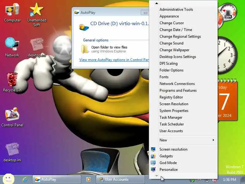Choose Personalize from the context menu
The height and width of the screenshot is (184, 245).
169,170
